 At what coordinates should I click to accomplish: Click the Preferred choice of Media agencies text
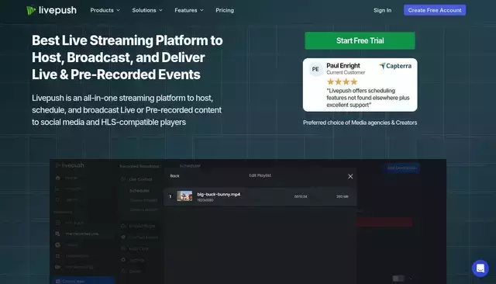coord(360,123)
